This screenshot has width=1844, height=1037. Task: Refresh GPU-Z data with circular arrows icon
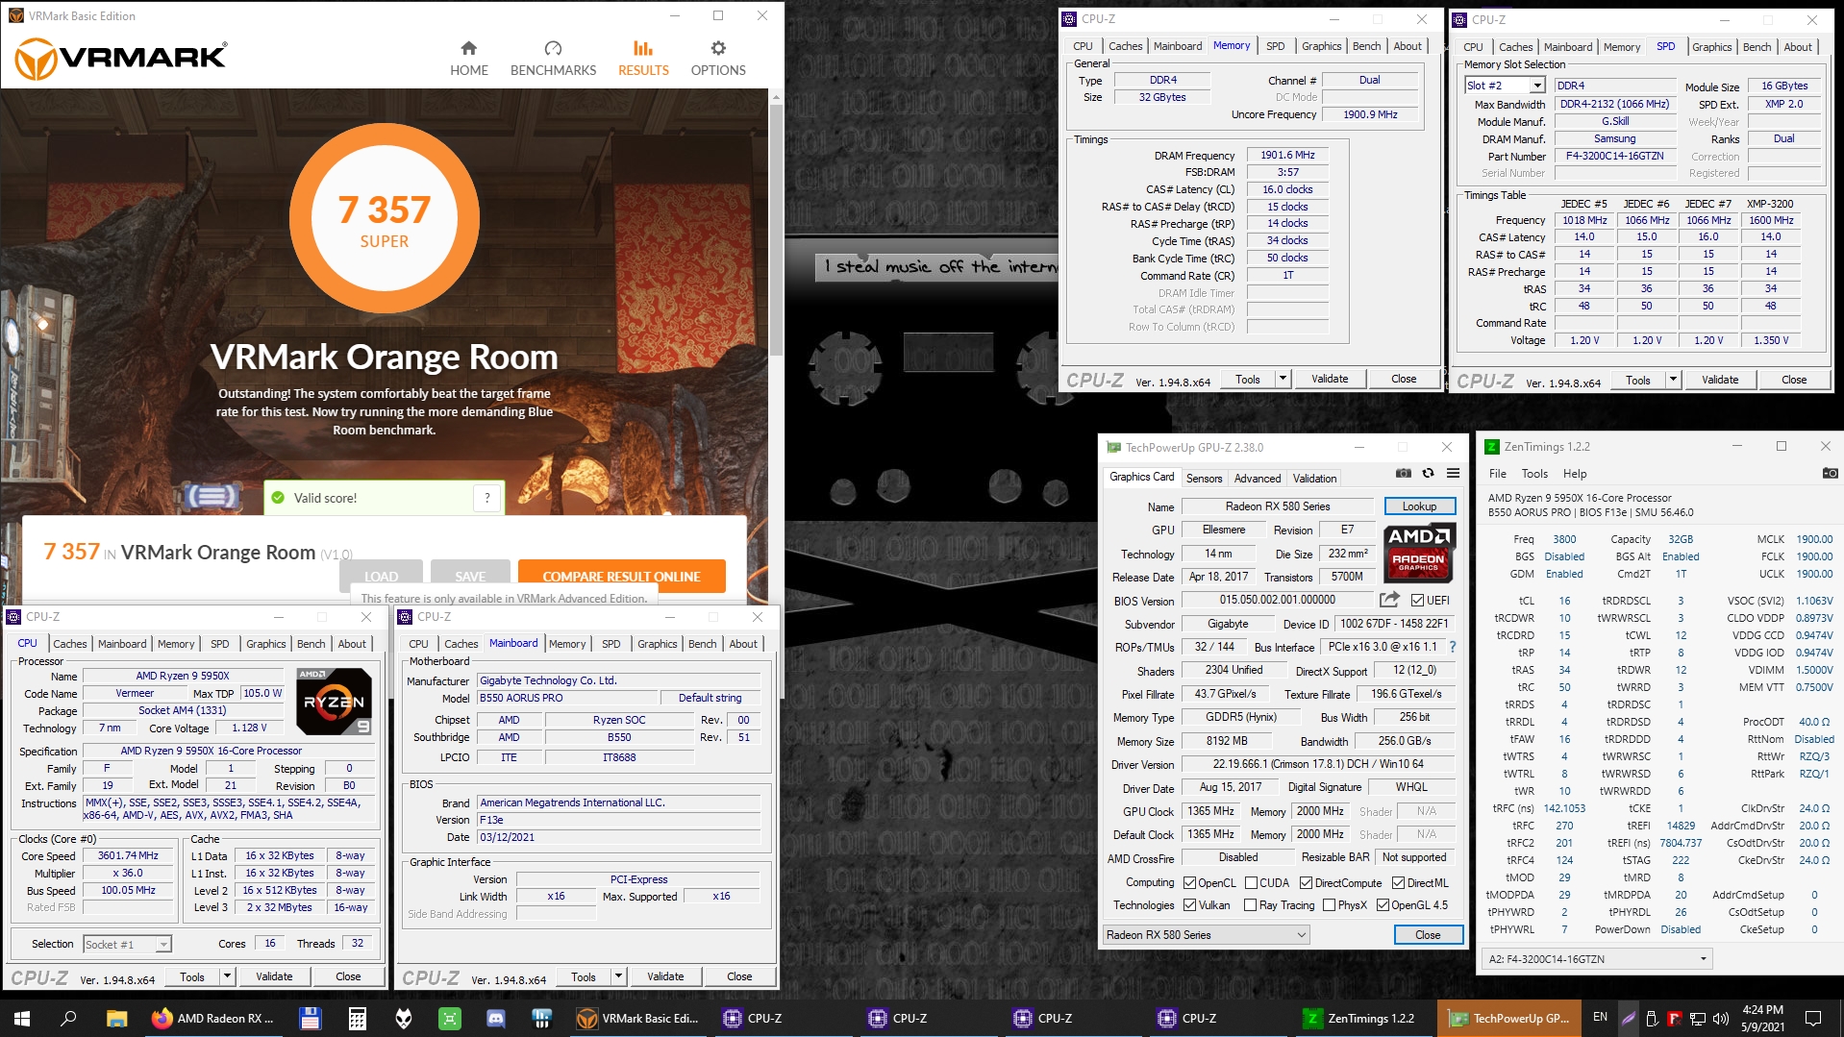click(x=1428, y=473)
